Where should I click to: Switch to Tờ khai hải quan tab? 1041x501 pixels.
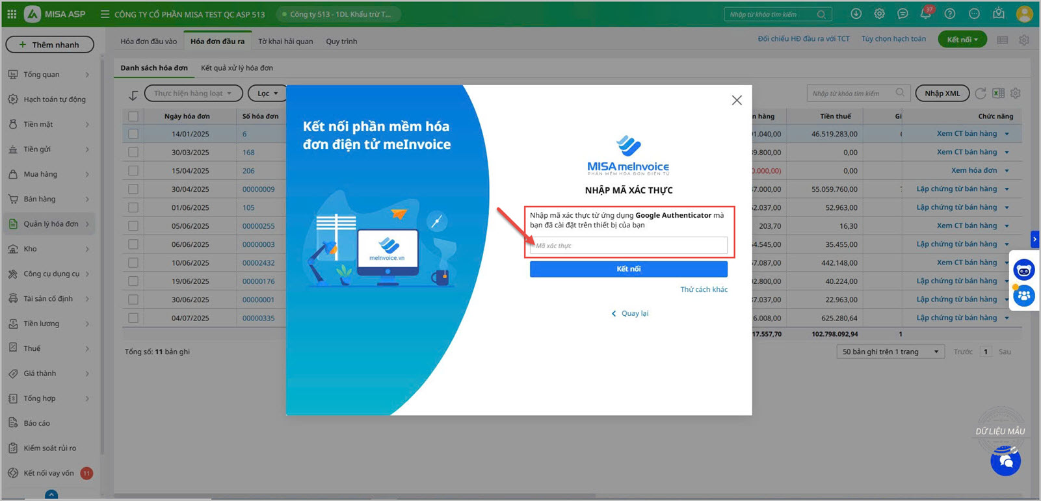[285, 41]
